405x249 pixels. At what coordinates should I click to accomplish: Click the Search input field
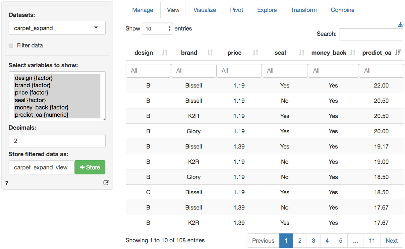(x=371, y=34)
